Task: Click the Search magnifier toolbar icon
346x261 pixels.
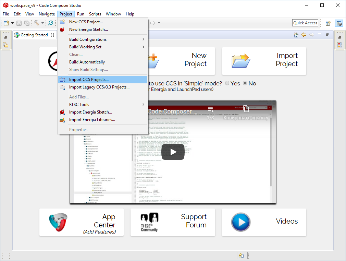Action: point(51,23)
